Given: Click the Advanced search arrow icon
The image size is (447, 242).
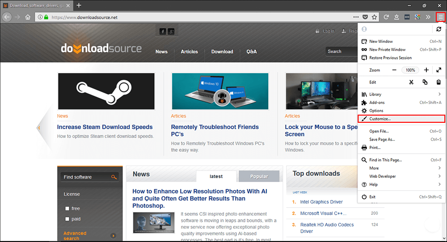Looking at the screenshot, I should 113,236.
